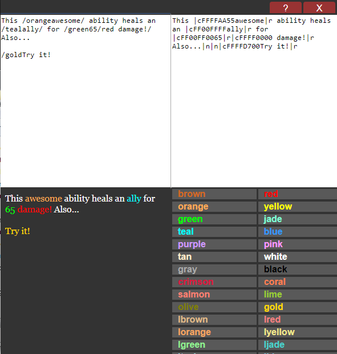Click the converted color-code output box
This screenshot has height=354, width=337.
pyautogui.click(x=254, y=100)
